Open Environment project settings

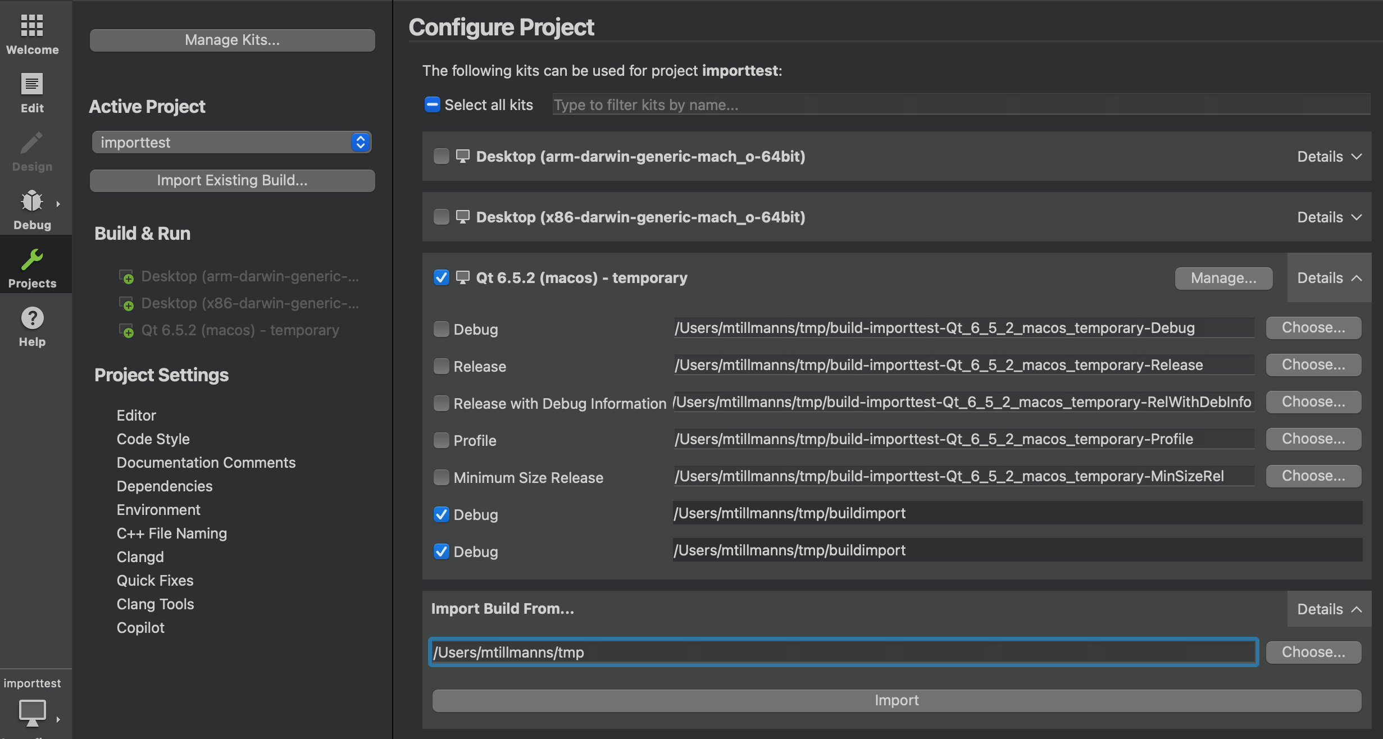pos(158,510)
